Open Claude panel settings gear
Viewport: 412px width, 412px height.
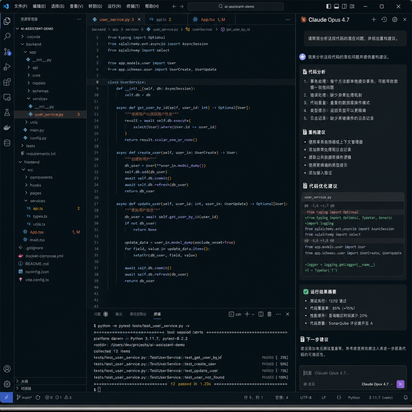point(395,19)
